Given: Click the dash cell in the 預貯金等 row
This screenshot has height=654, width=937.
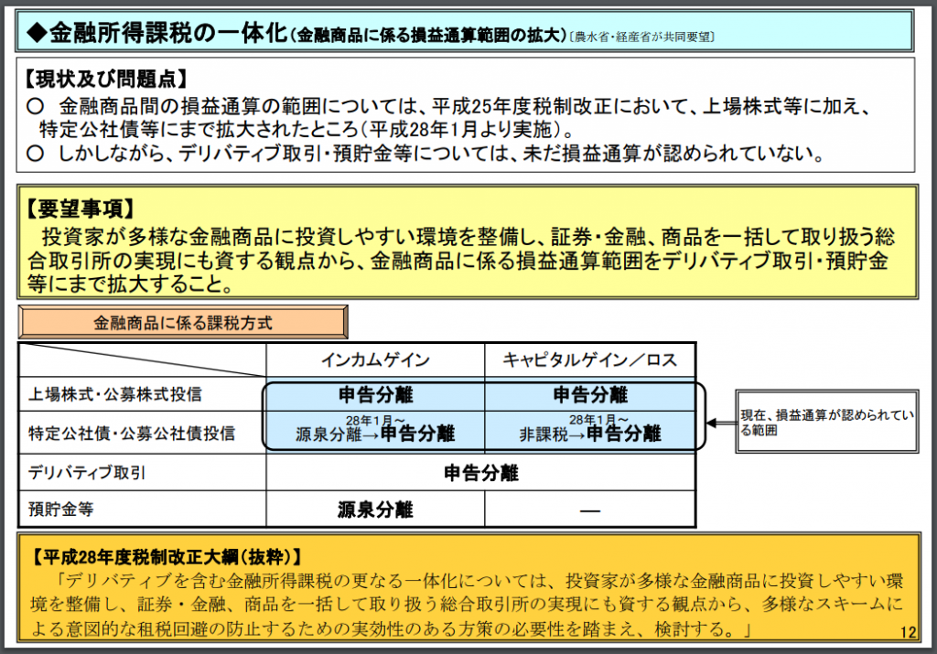Looking at the screenshot, I should tap(590, 509).
